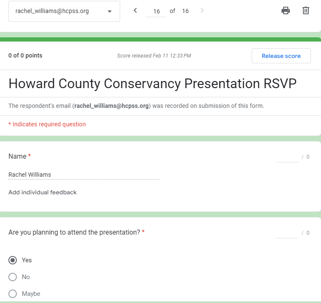Screen dimensions: 321x303
Task: Click the next response arrow
Action: (202, 11)
